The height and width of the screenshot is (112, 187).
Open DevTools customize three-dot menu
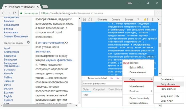coord(153,20)
